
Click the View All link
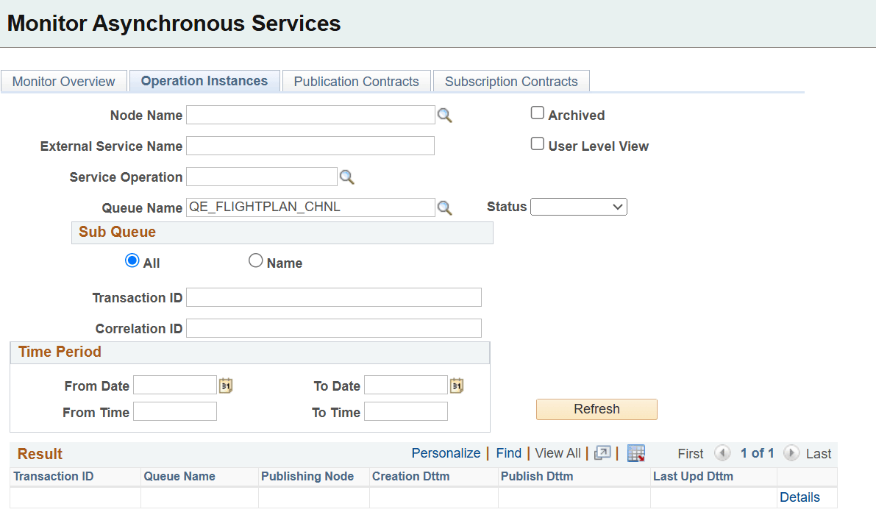pos(557,453)
